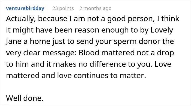Image resolution: width=191 pixels, height=106 pixels.
Task: Click the word 'continues' in the last sentence
Action: 91,75
